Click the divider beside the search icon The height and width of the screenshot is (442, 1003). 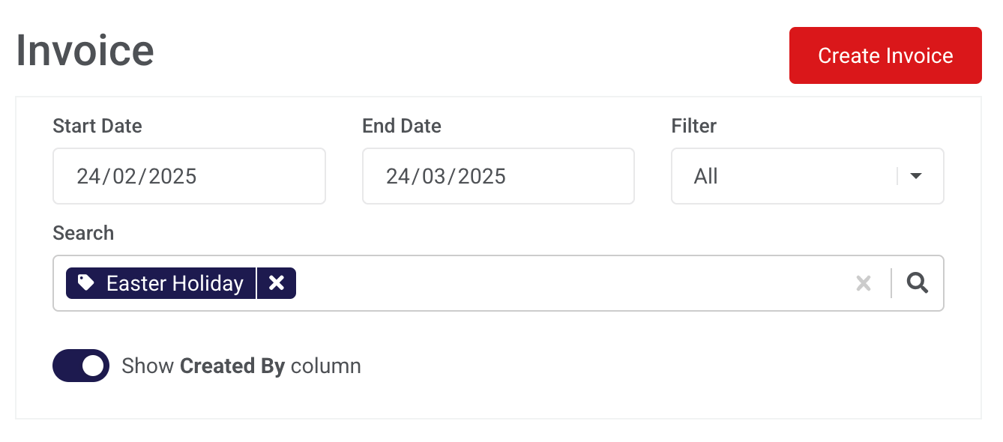point(891,283)
